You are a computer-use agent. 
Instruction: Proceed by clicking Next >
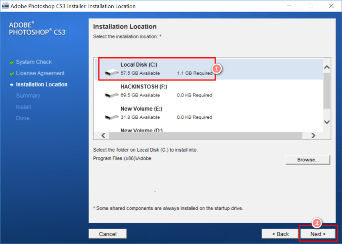pyautogui.click(x=318, y=234)
